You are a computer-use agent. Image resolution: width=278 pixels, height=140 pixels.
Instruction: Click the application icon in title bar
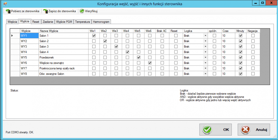coord(5,4)
